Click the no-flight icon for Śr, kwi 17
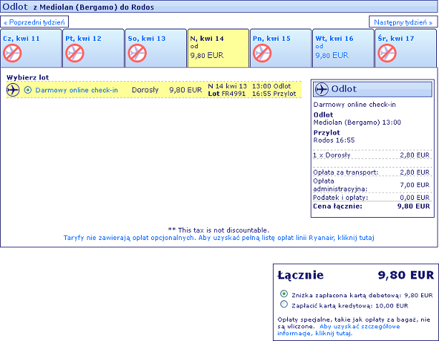439x341 pixels. click(387, 53)
